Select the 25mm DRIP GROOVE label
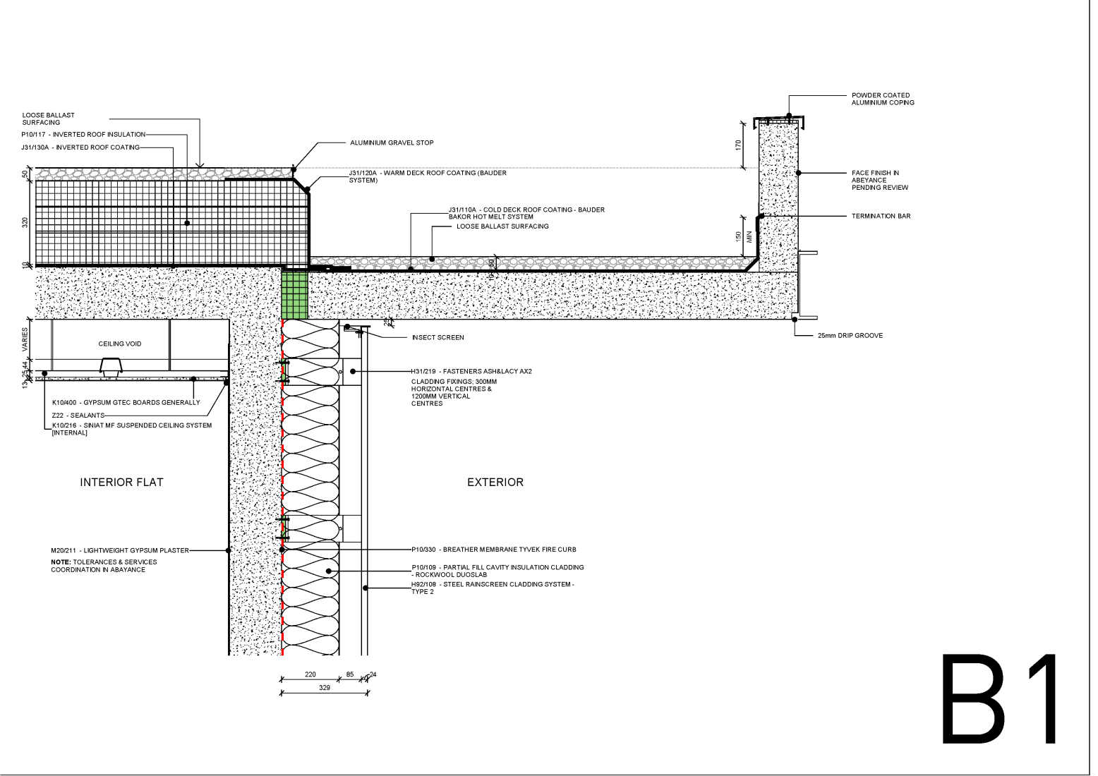Image resolution: width=1098 pixels, height=776 pixels. [x=850, y=336]
